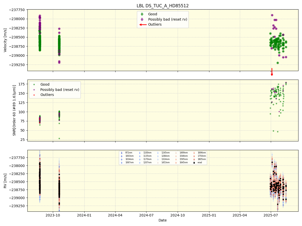The image size is (302, 226).
Task: Click the vrad legend entry
Action: tap(200, 162)
